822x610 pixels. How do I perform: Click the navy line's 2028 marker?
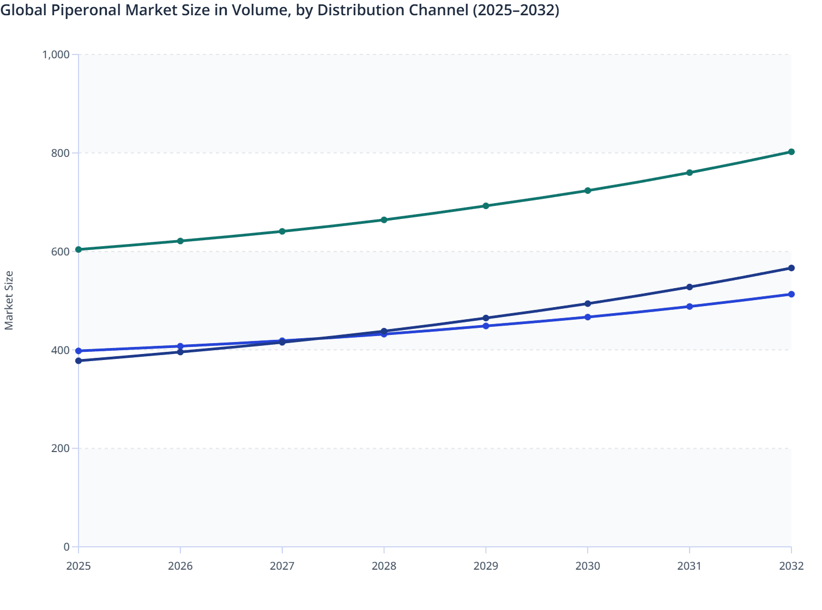(x=384, y=331)
